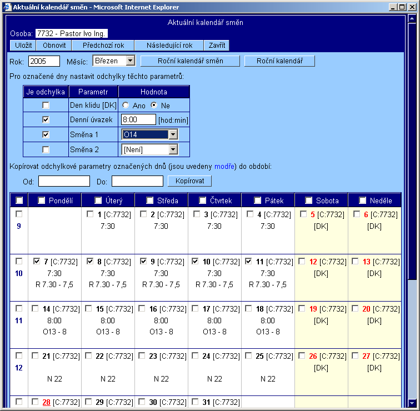The image size is (420, 411).
Task: Maximize the Internet Explorer window
Action: tap(402, 7)
